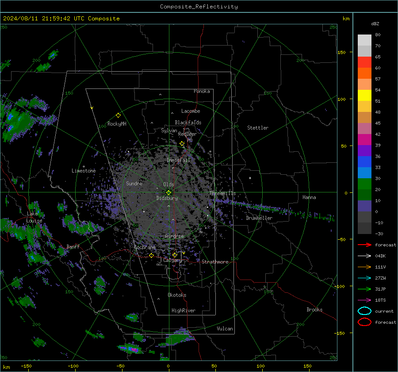This screenshot has height=372, width=398.
Task: Click the Stettler city label
Action: coord(258,128)
